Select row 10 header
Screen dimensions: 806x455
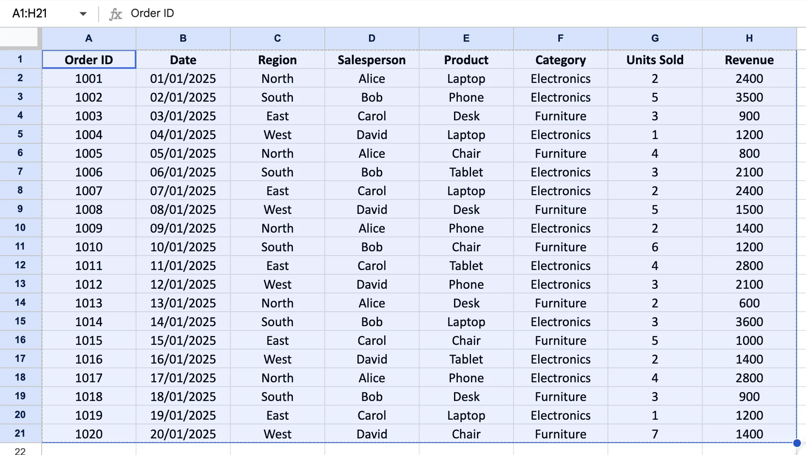point(20,228)
